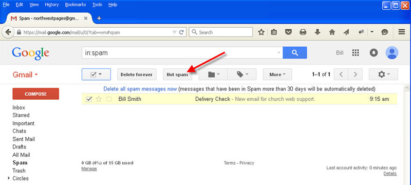Viewport: 411px width, 185px height.
Task: Select the Spam Gmail browser tab
Action: coord(49,18)
